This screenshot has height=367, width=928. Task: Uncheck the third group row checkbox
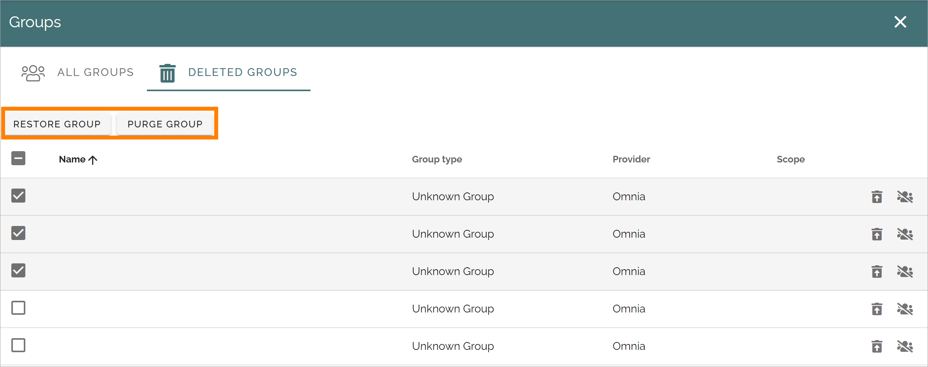point(18,270)
